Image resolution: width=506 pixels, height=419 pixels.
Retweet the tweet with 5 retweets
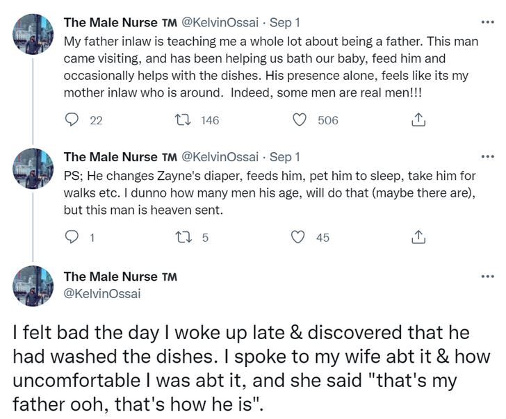coord(183,238)
